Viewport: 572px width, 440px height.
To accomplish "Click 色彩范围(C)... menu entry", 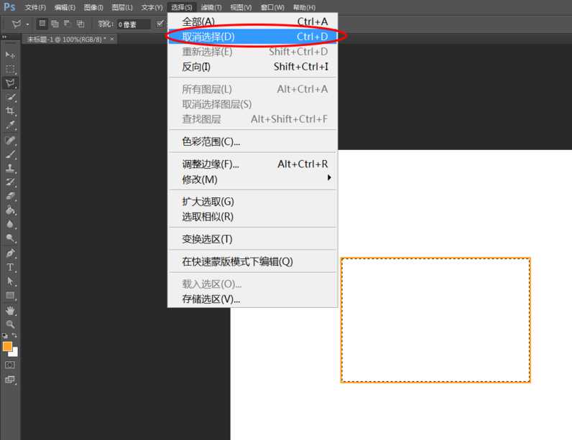I will coord(211,141).
